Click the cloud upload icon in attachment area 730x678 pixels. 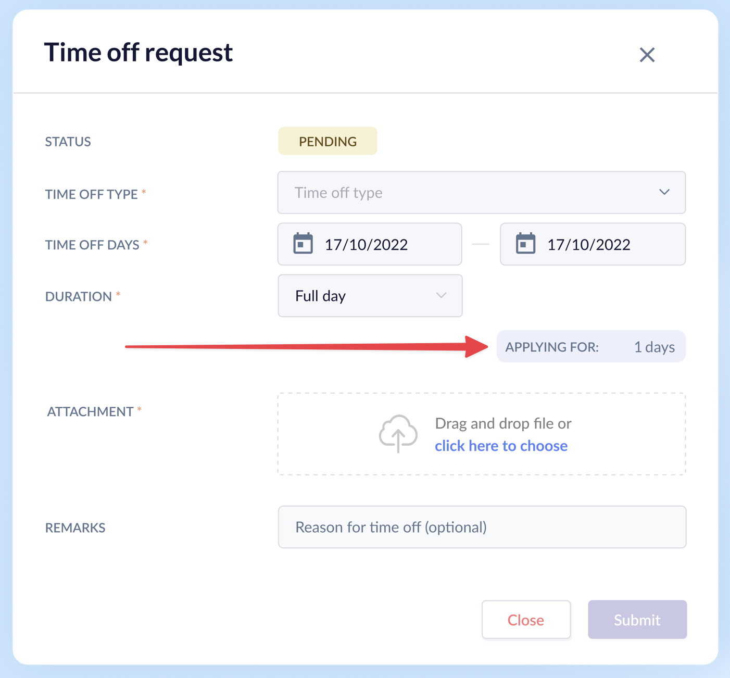398,433
